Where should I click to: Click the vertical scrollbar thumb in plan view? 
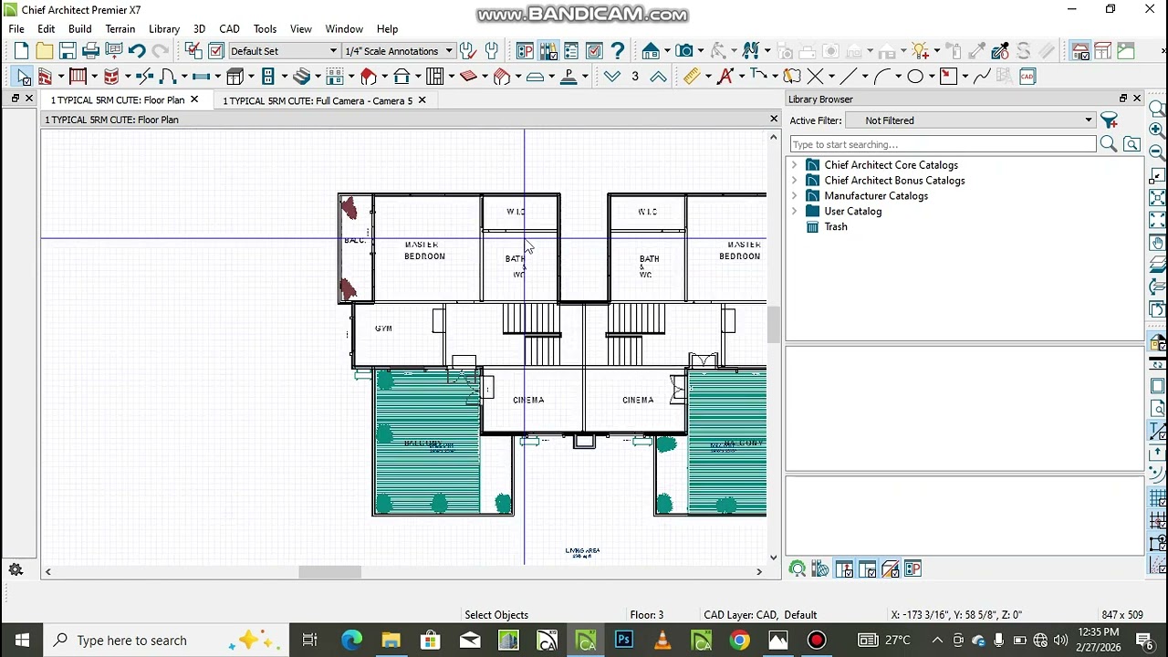pos(774,325)
